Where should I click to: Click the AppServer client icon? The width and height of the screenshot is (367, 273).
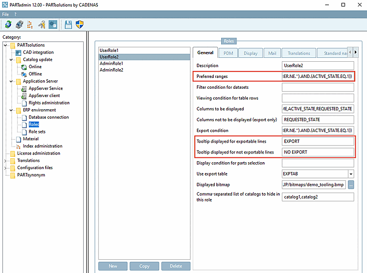tap(24, 96)
